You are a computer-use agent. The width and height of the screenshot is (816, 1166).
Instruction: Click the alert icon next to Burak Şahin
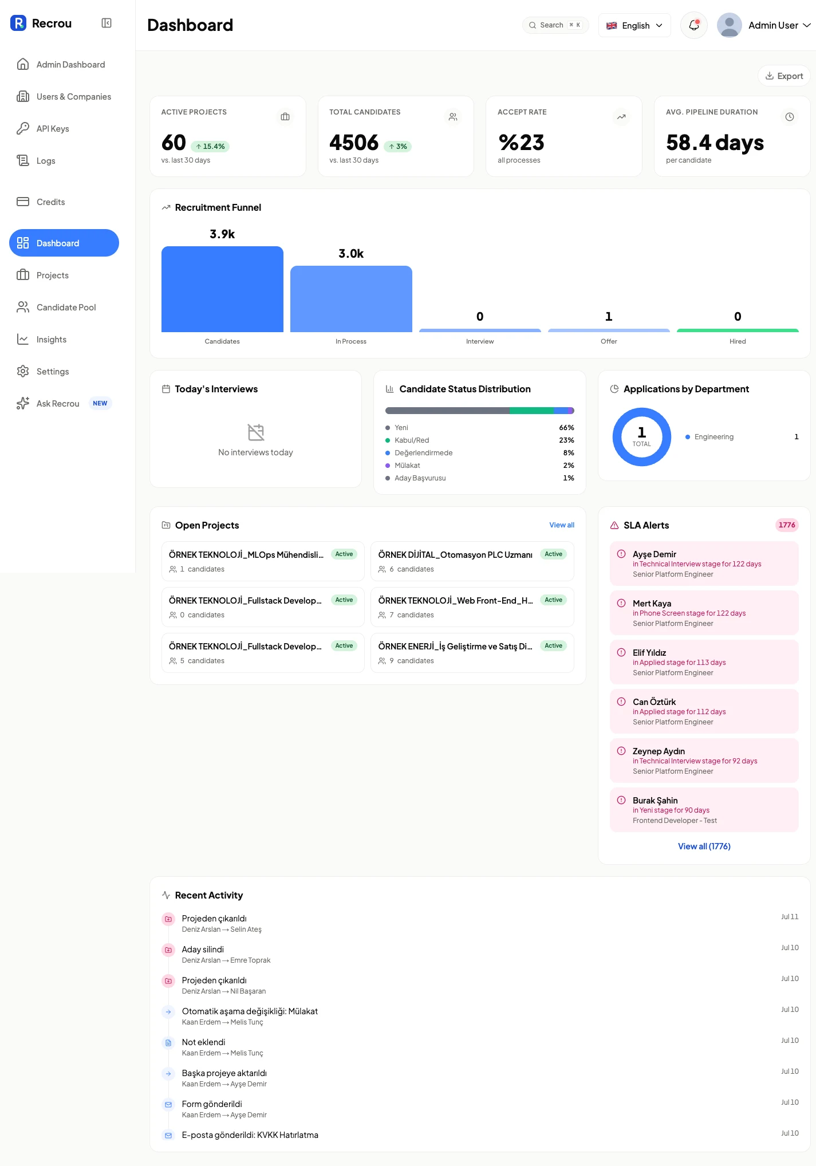click(x=621, y=800)
